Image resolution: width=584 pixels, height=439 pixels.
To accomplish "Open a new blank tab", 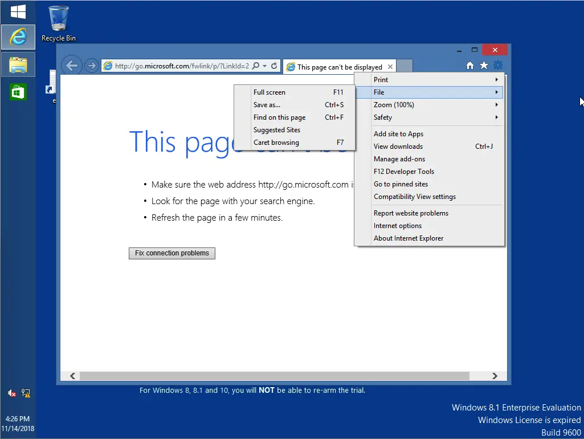I will [x=405, y=66].
